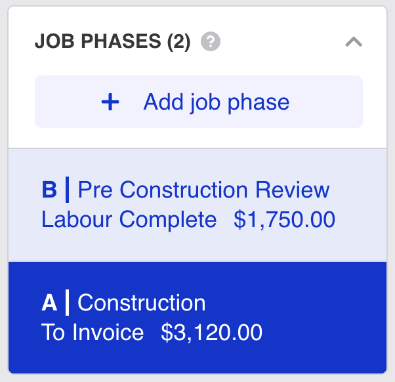The image size is (395, 382).
Task: Click the Add job phase button
Action: coord(198,102)
